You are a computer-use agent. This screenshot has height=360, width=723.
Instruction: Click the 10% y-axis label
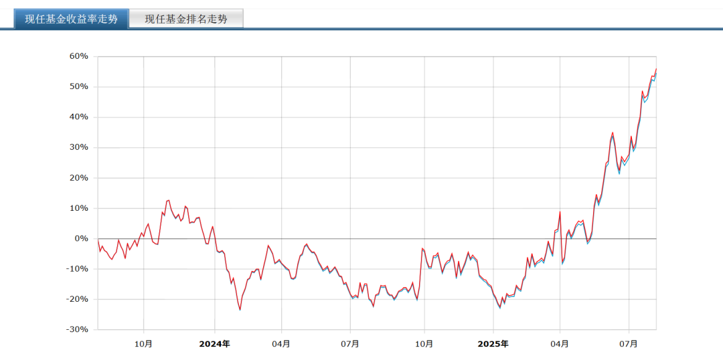tap(78, 208)
